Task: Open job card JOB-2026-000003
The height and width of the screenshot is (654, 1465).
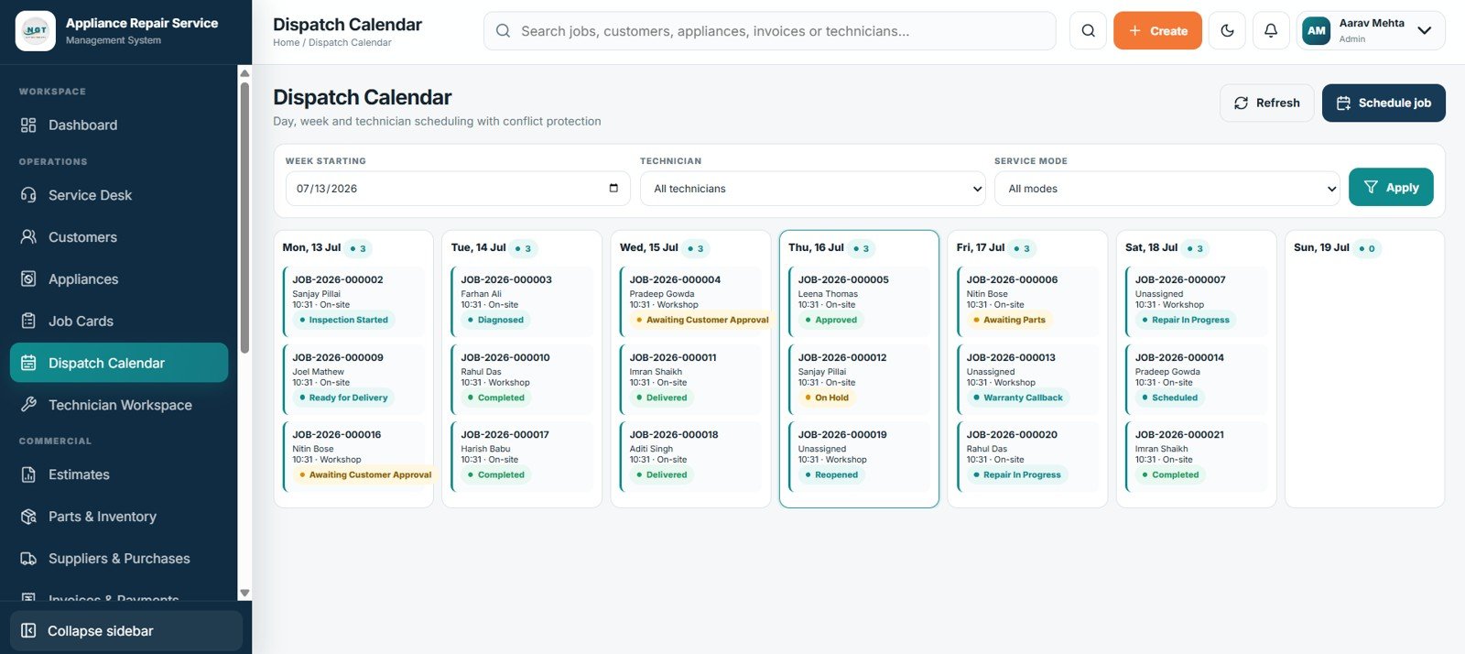Action: (522, 301)
